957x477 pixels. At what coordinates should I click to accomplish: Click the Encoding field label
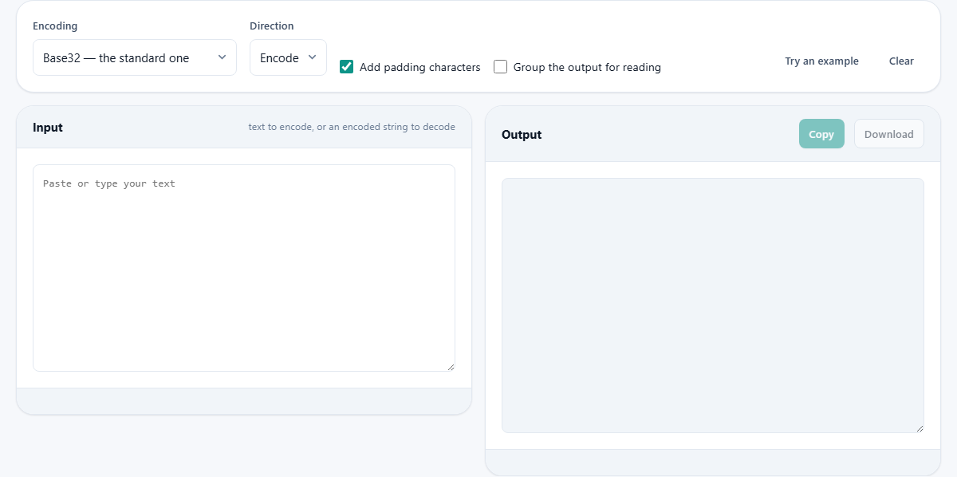[55, 26]
